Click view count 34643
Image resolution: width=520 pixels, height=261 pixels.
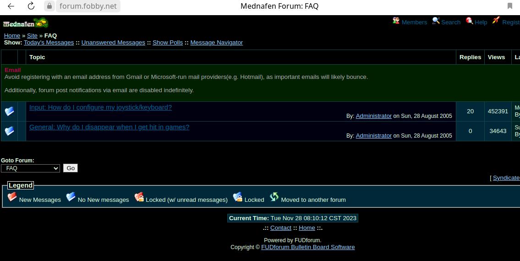tap(498, 131)
